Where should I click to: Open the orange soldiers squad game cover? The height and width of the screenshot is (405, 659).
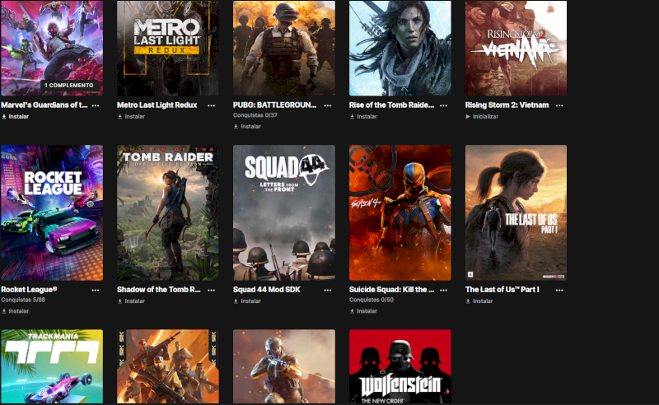pyautogui.click(x=168, y=366)
